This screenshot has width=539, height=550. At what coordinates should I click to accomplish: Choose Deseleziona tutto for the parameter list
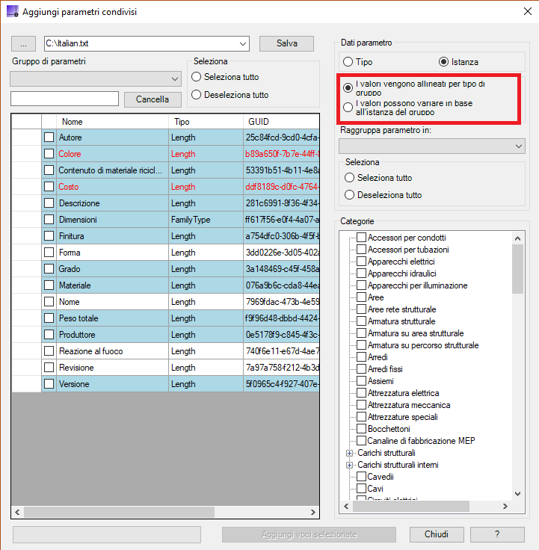tap(196, 95)
